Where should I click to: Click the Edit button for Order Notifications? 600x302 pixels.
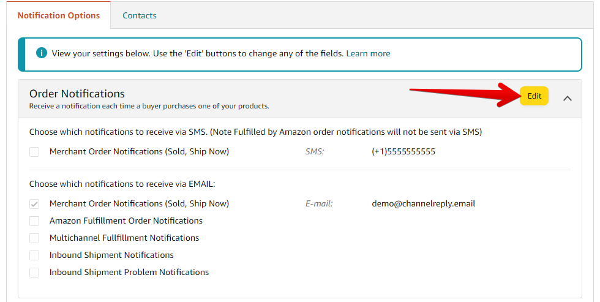coord(534,96)
